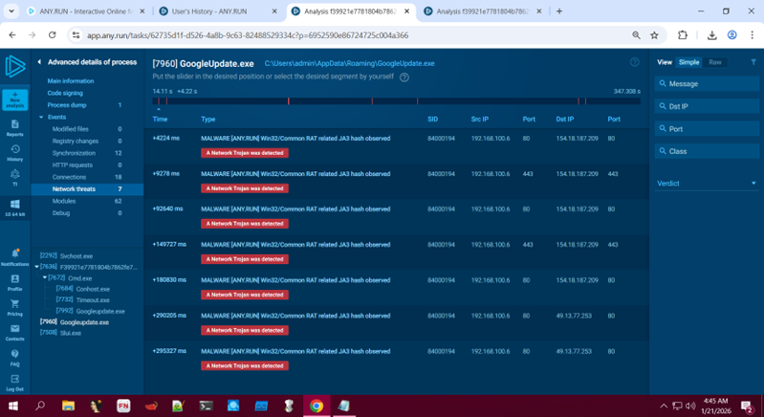Collapse the [7636] process tree node
This screenshot has width=764, height=417.
click(x=36, y=267)
